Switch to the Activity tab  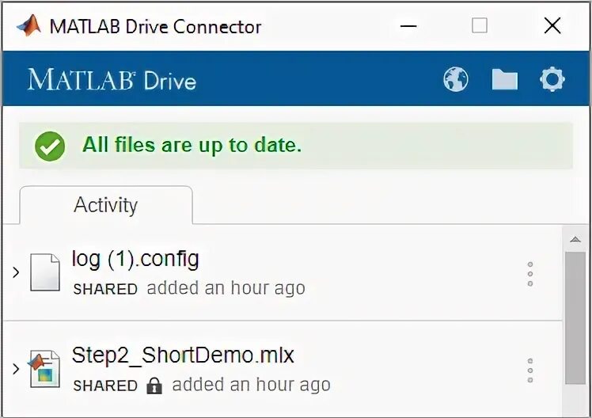click(x=105, y=206)
